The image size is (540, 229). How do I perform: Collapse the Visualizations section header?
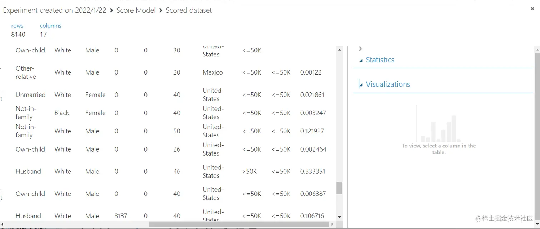388,85
